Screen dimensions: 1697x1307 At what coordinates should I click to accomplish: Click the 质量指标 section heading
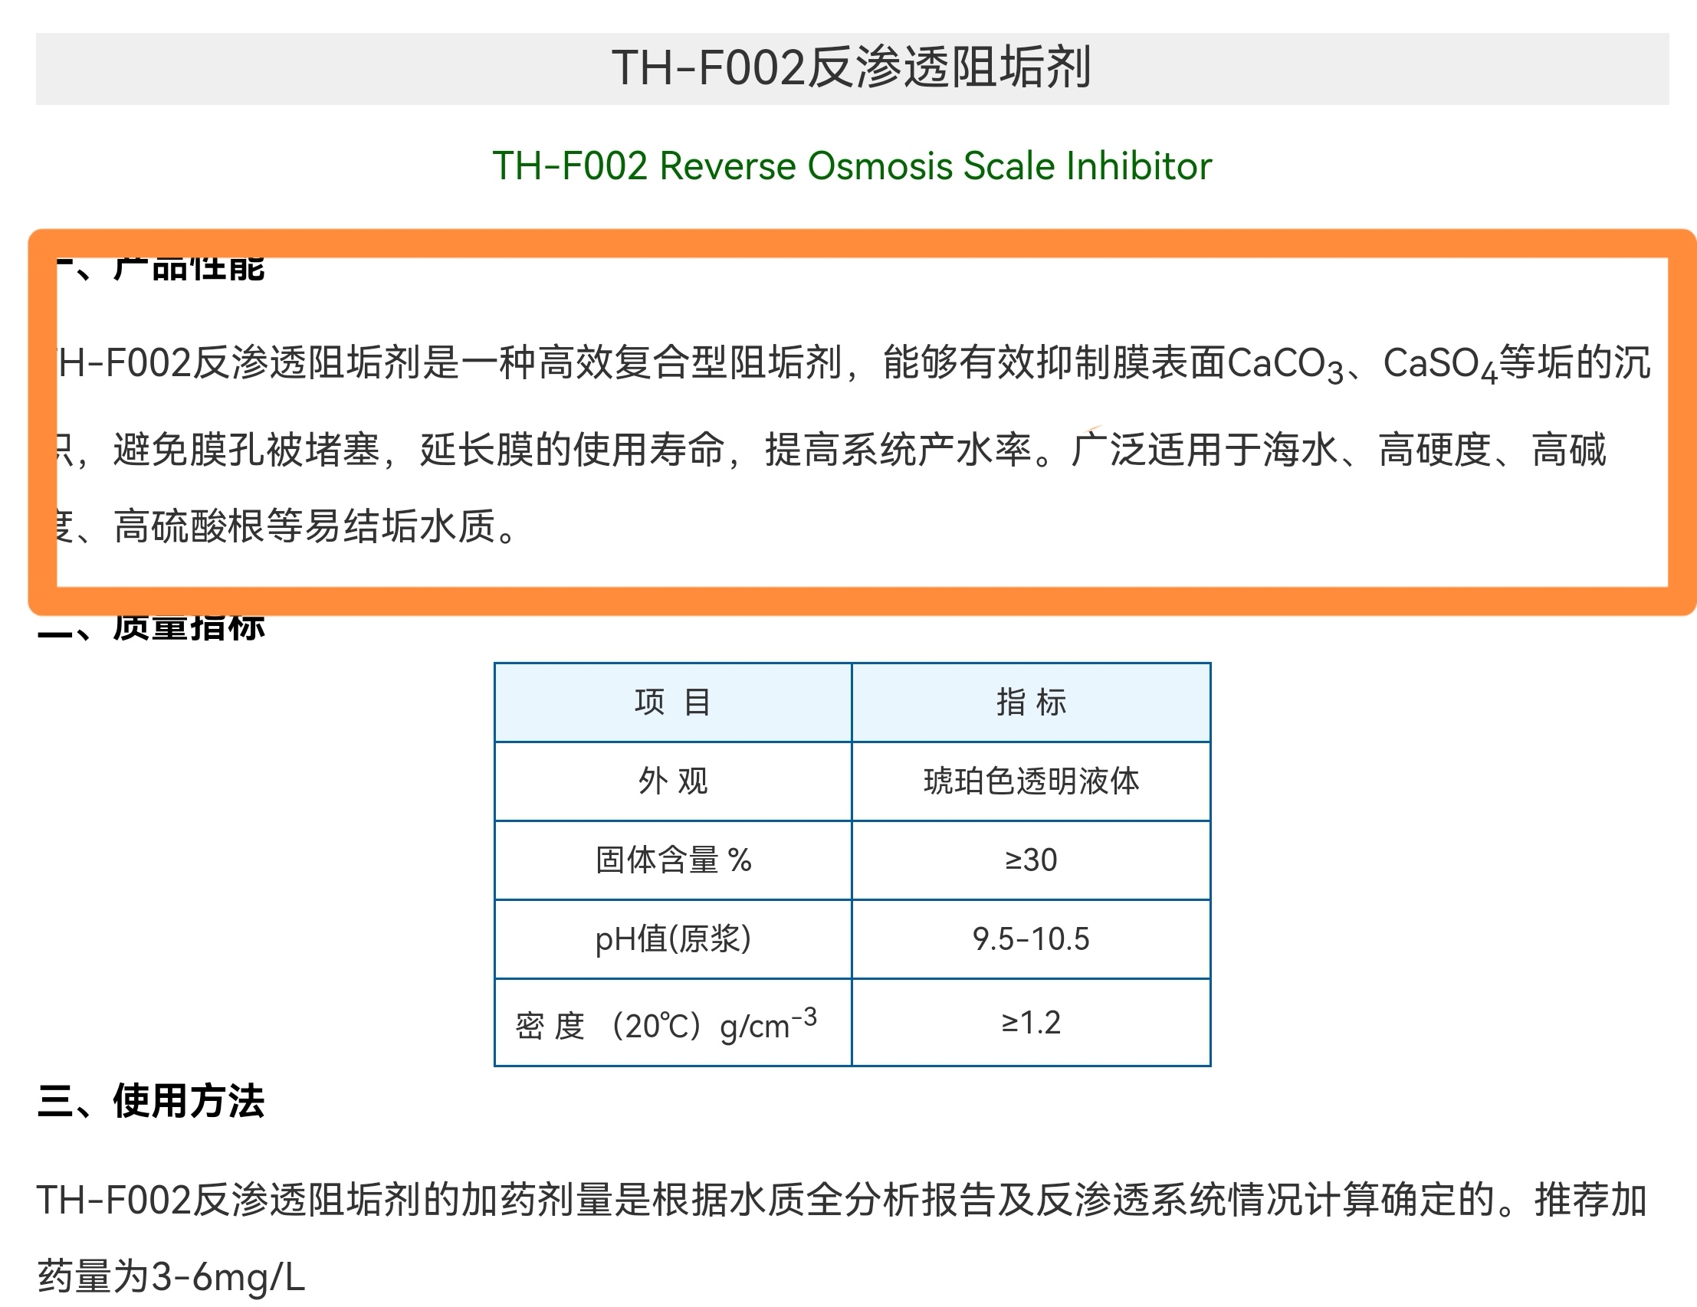(x=189, y=627)
